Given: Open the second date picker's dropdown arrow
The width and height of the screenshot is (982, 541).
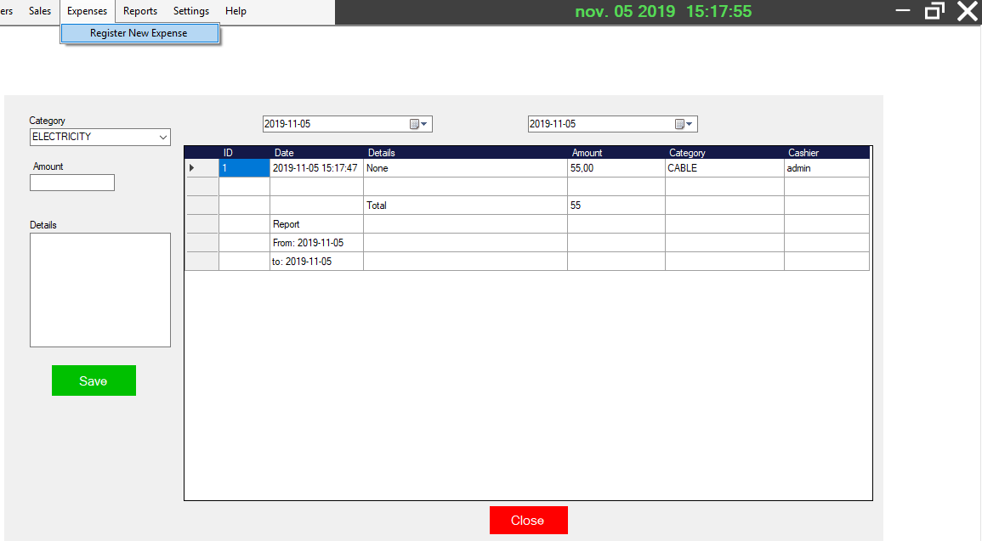Looking at the screenshot, I should (x=691, y=123).
